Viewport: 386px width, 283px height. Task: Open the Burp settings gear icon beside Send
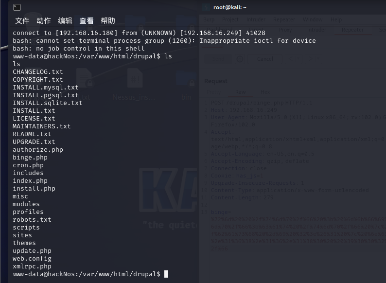[240, 59]
